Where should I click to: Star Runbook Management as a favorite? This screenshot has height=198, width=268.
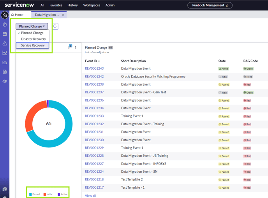pyautogui.click(x=227, y=5)
